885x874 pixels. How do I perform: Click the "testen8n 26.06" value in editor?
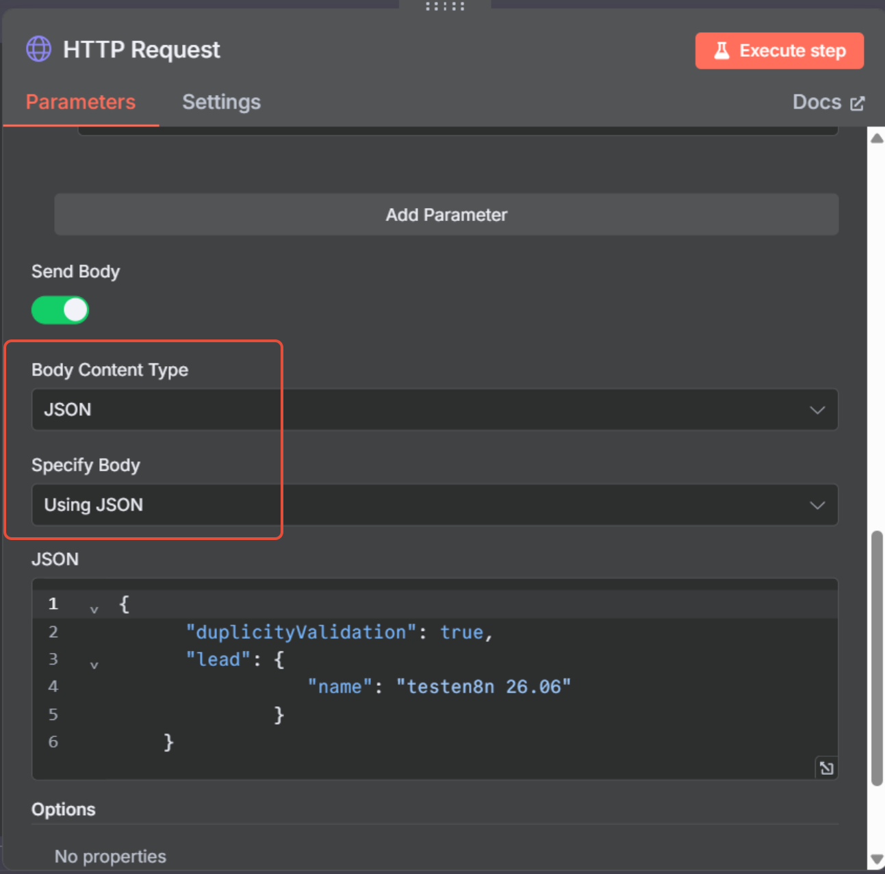tap(483, 686)
